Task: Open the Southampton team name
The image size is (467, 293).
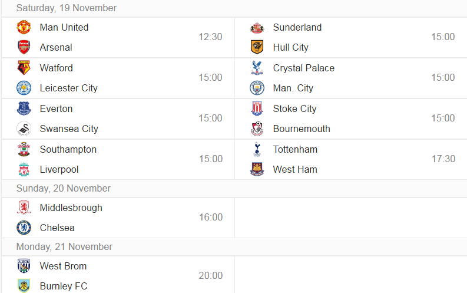Action: click(x=68, y=149)
